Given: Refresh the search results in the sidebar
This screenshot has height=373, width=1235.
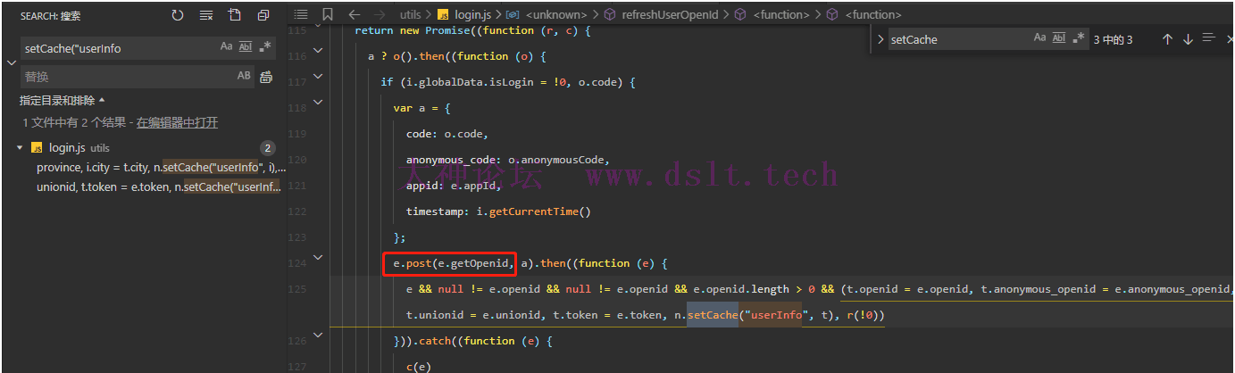Looking at the screenshot, I should point(178,15).
